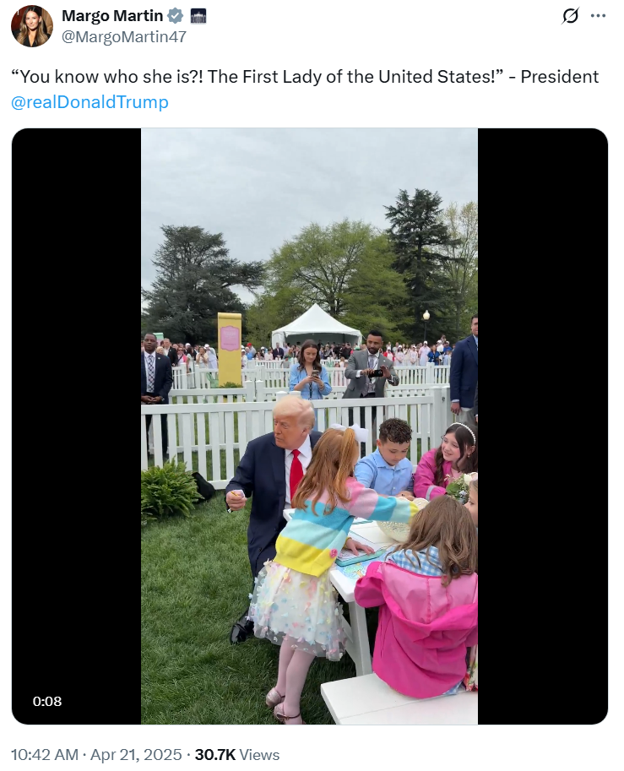624x771 pixels.
Task: Click the right black letterbox of video
Action: point(543,426)
